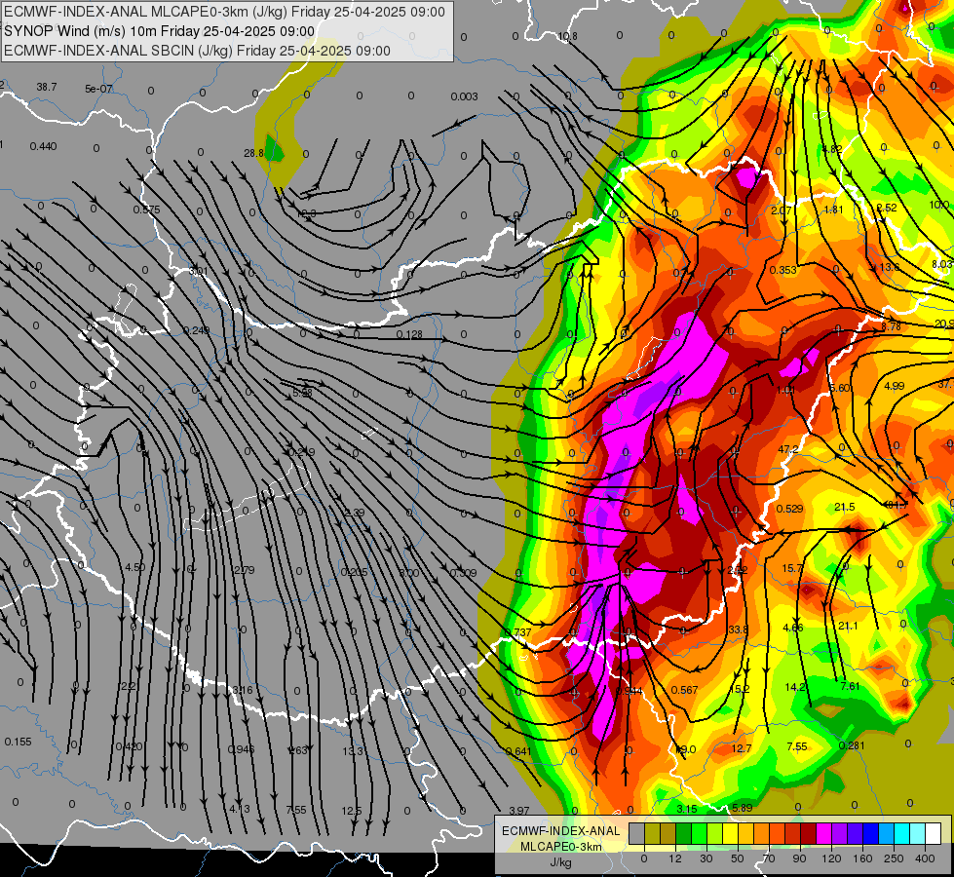Click the 21.1 value on the map
The height and width of the screenshot is (877, 954).
[848, 626]
